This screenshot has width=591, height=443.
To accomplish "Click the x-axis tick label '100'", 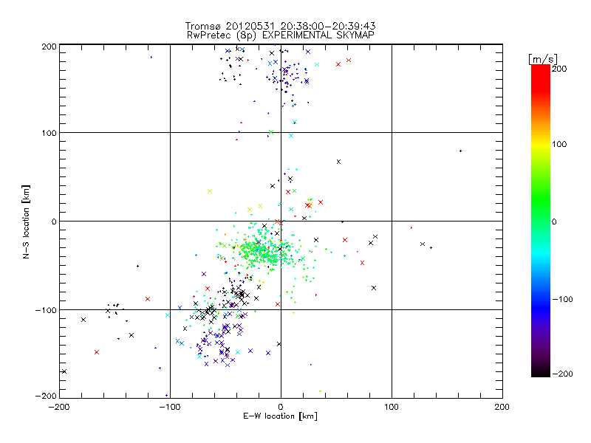I will (392, 407).
